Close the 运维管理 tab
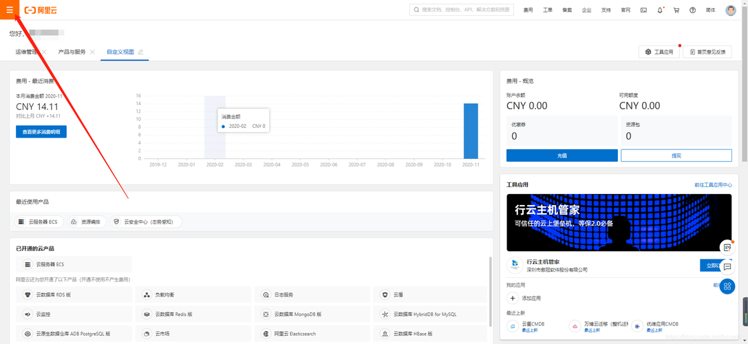748x344 pixels. click(x=44, y=52)
